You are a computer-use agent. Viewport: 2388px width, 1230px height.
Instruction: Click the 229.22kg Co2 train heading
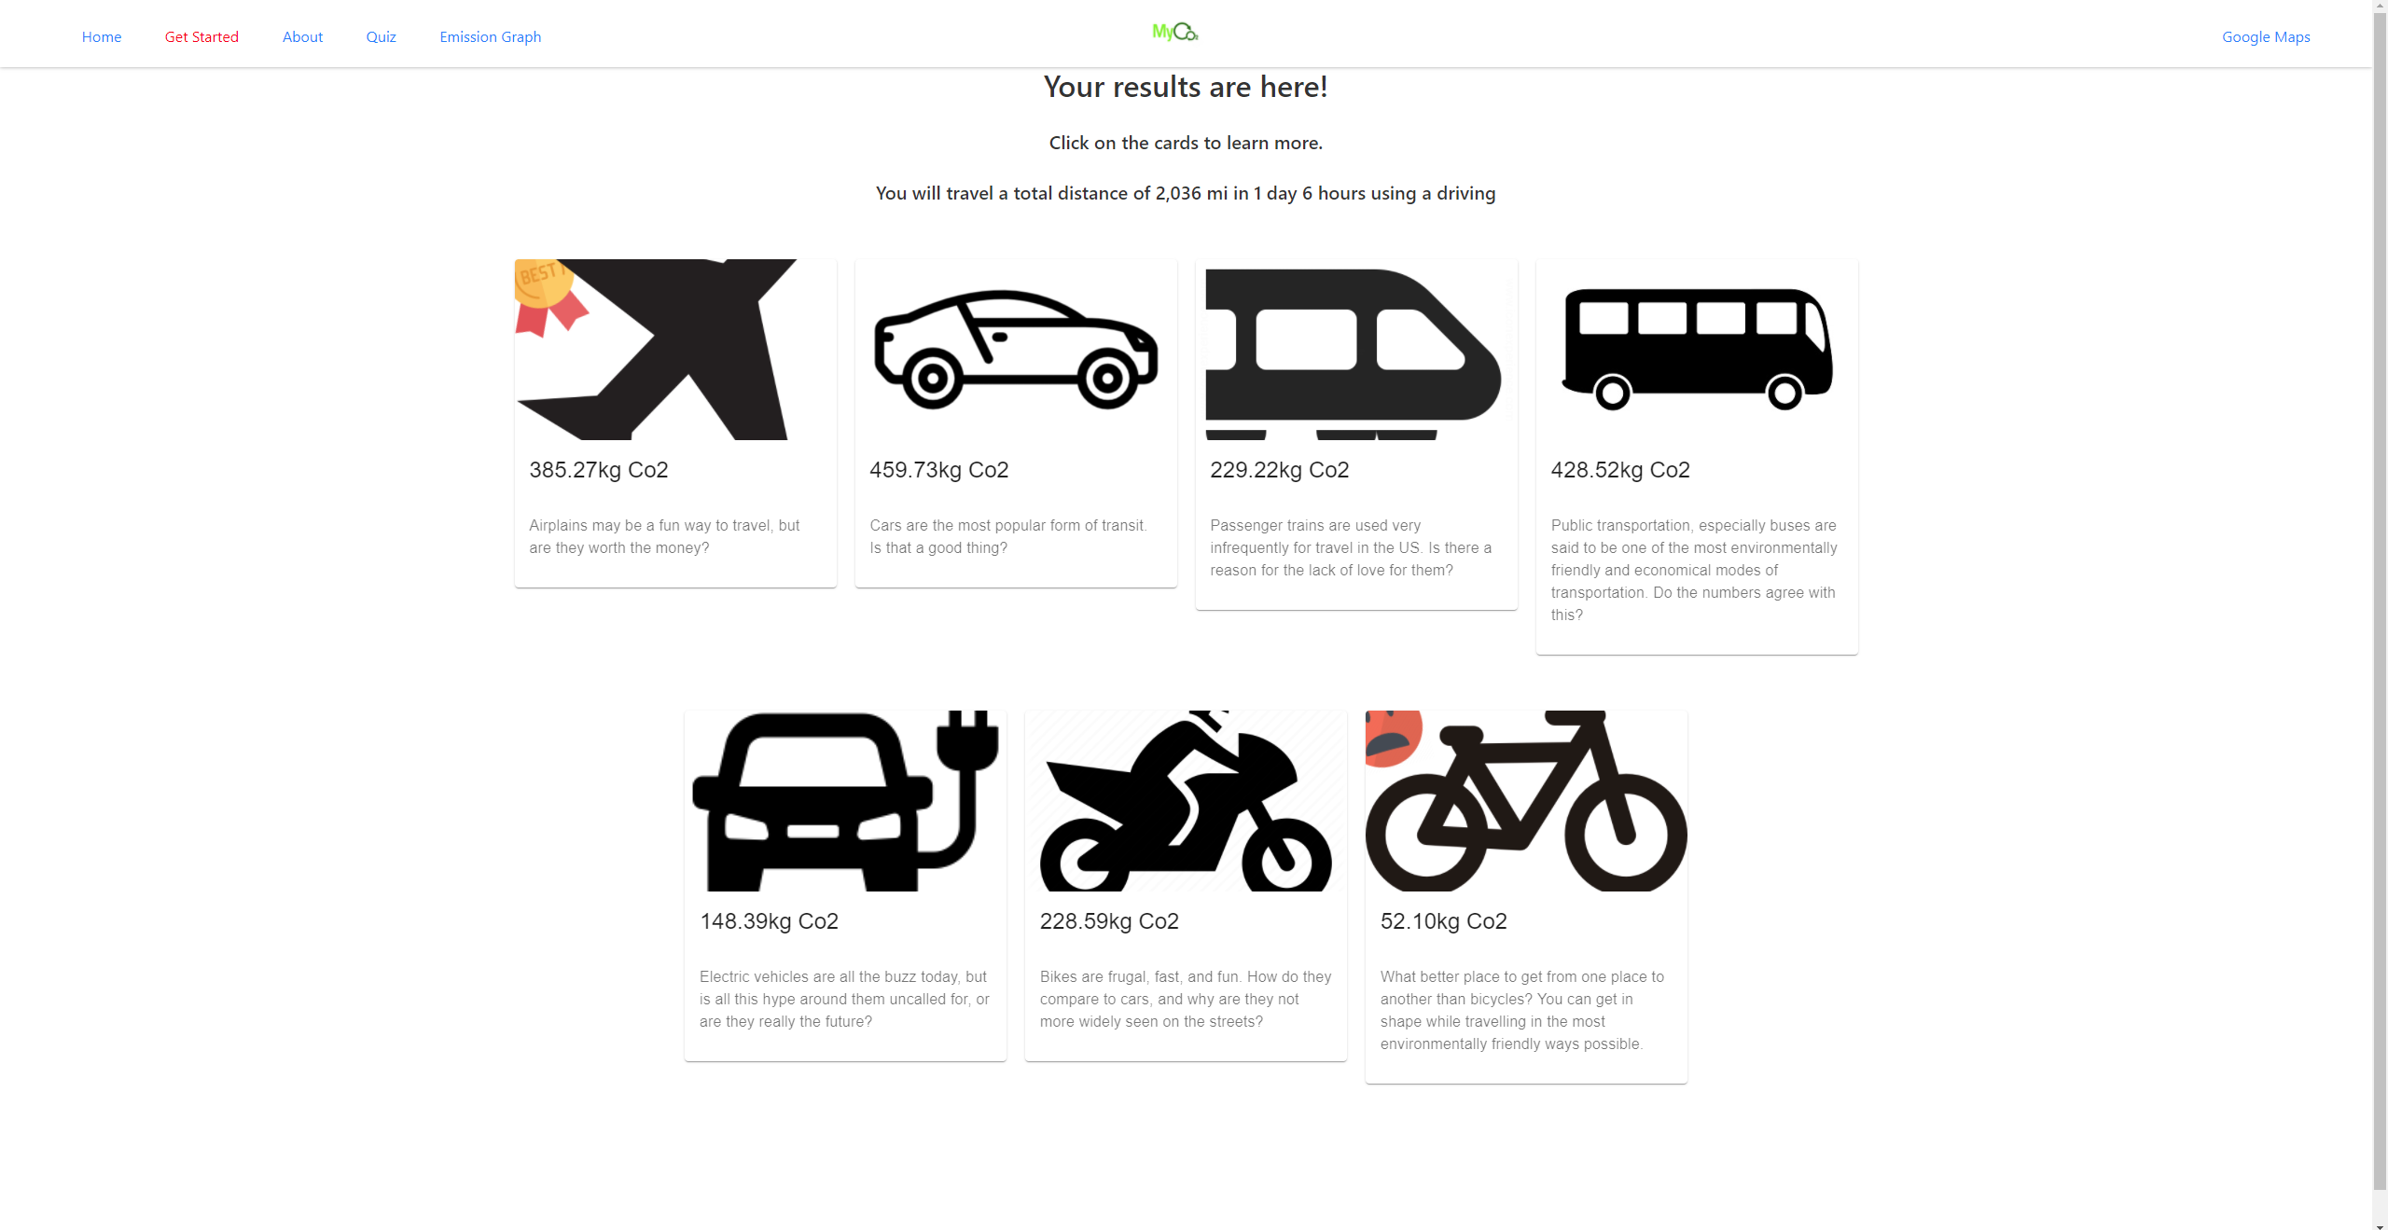[1279, 470]
